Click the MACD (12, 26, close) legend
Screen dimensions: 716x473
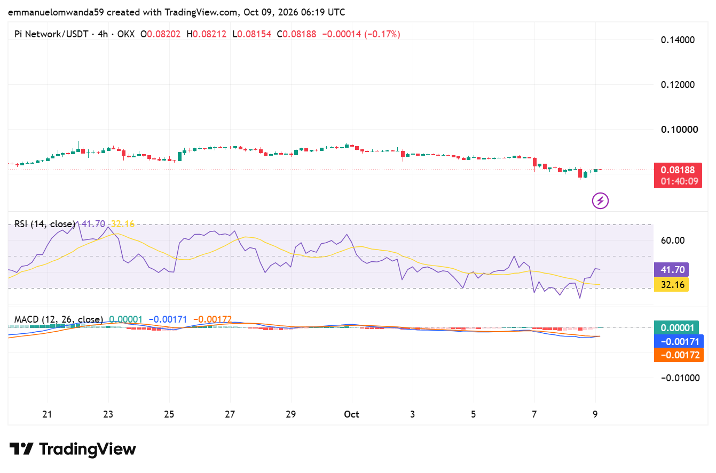[59, 319]
